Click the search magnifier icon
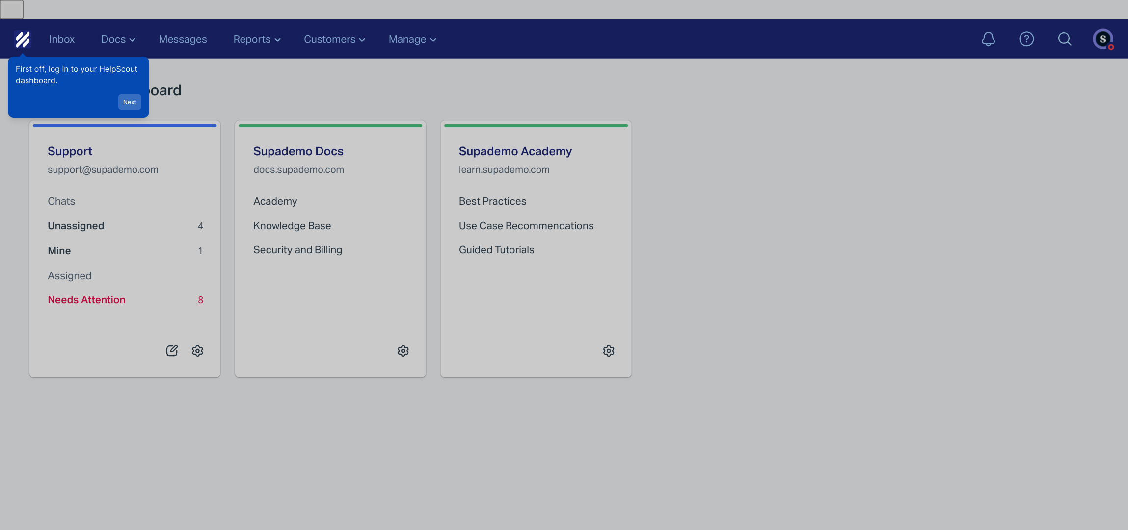The image size is (1128, 530). 1065,39
